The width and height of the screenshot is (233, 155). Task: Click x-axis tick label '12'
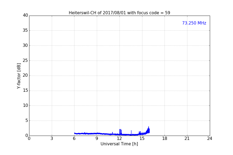(x=119, y=139)
